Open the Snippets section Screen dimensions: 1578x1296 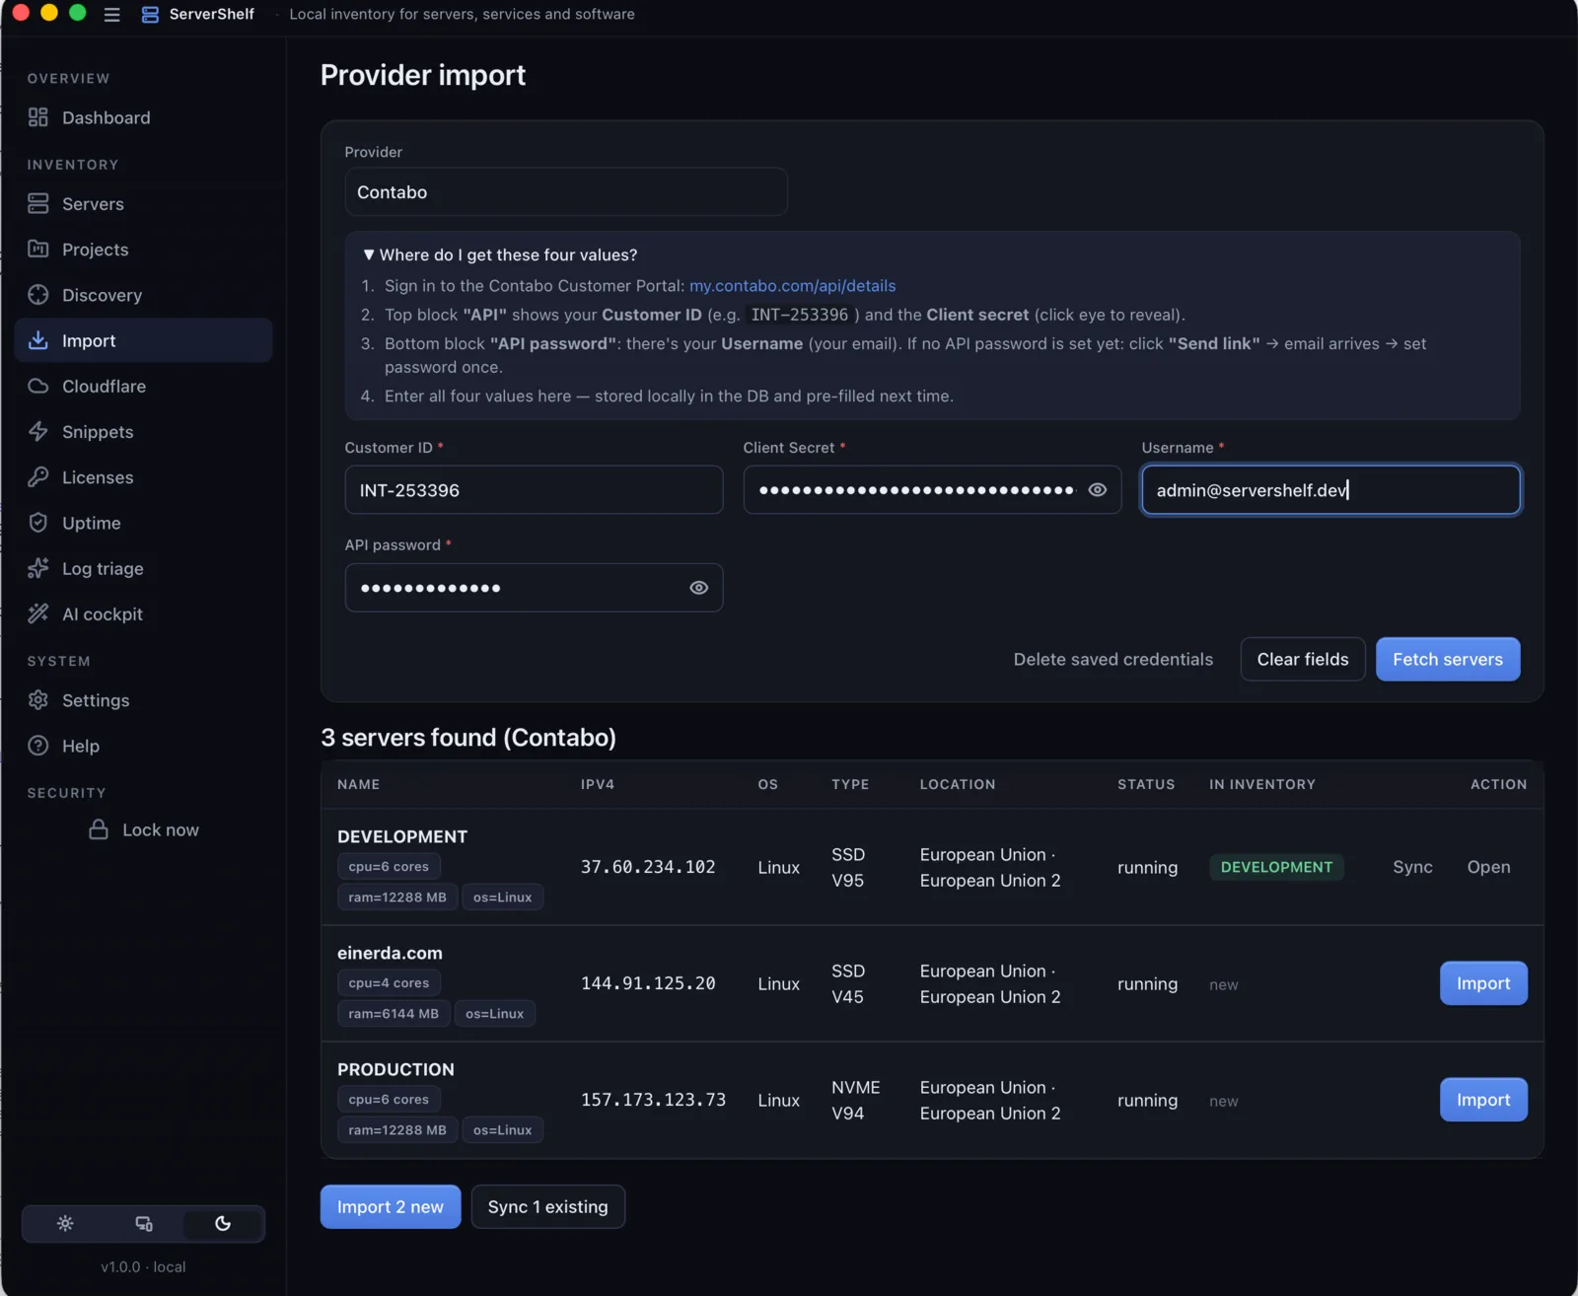(x=143, y=432)
